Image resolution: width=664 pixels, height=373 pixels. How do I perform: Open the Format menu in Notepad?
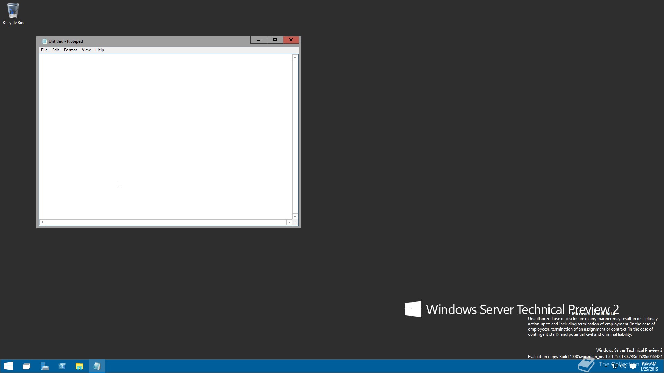click(x=71, y=50)
